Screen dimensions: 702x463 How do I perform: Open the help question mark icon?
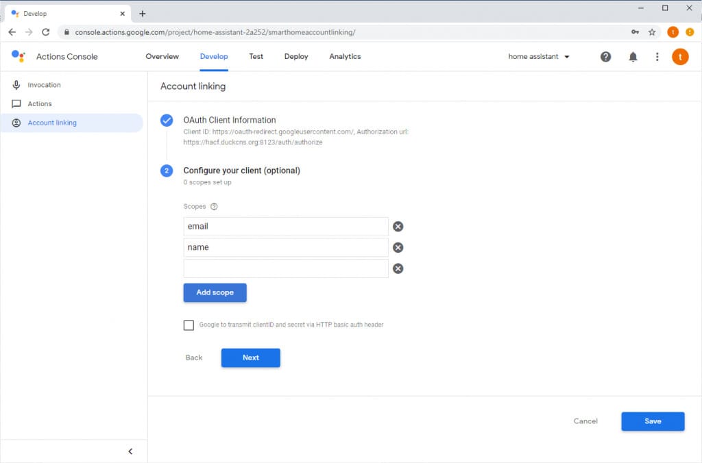click(x=605, y=57)
